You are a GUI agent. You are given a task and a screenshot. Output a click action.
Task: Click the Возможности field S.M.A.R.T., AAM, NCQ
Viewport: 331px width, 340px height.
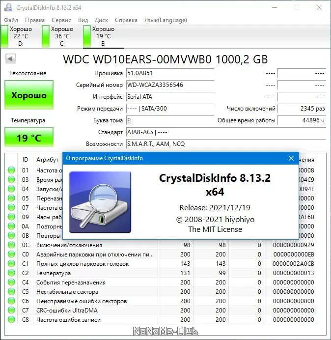226,144
